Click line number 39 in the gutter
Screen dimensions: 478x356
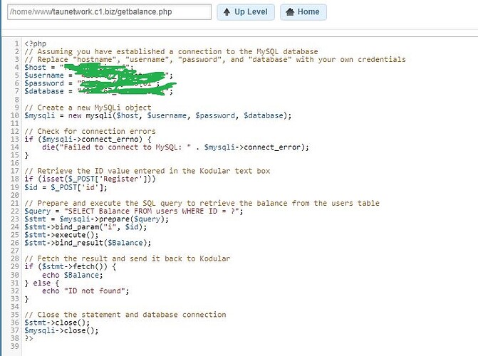coord(15,347)
